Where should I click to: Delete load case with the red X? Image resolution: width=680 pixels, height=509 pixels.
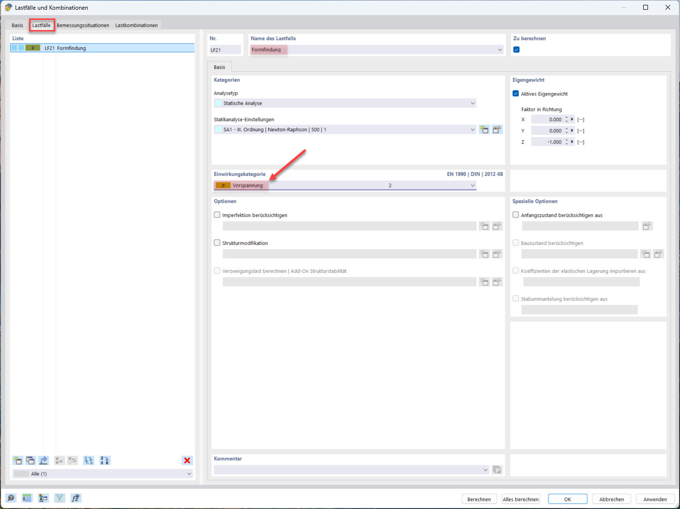(187, 461)
